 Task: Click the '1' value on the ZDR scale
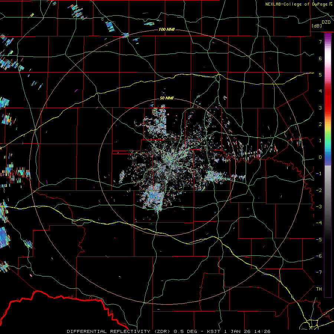[x=320, y=141]
